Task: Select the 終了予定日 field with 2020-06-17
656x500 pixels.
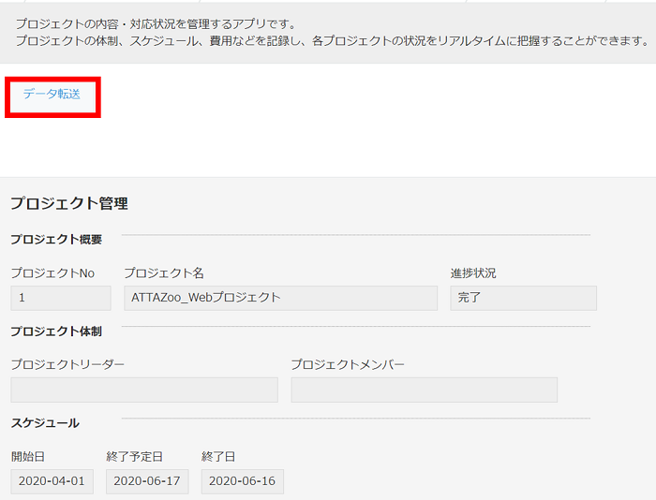Action: click(x=147, y=481)
